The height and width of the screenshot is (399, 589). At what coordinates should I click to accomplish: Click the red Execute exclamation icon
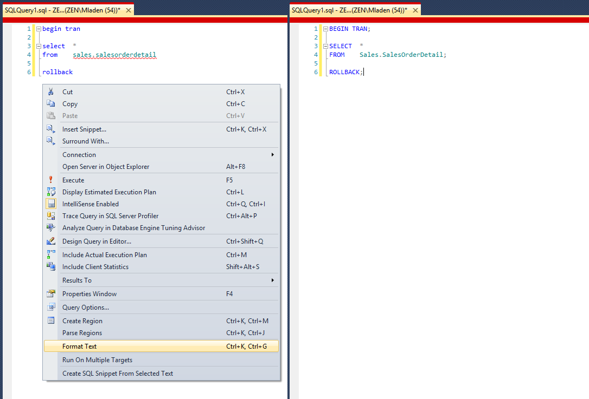(x=51, y=180)
